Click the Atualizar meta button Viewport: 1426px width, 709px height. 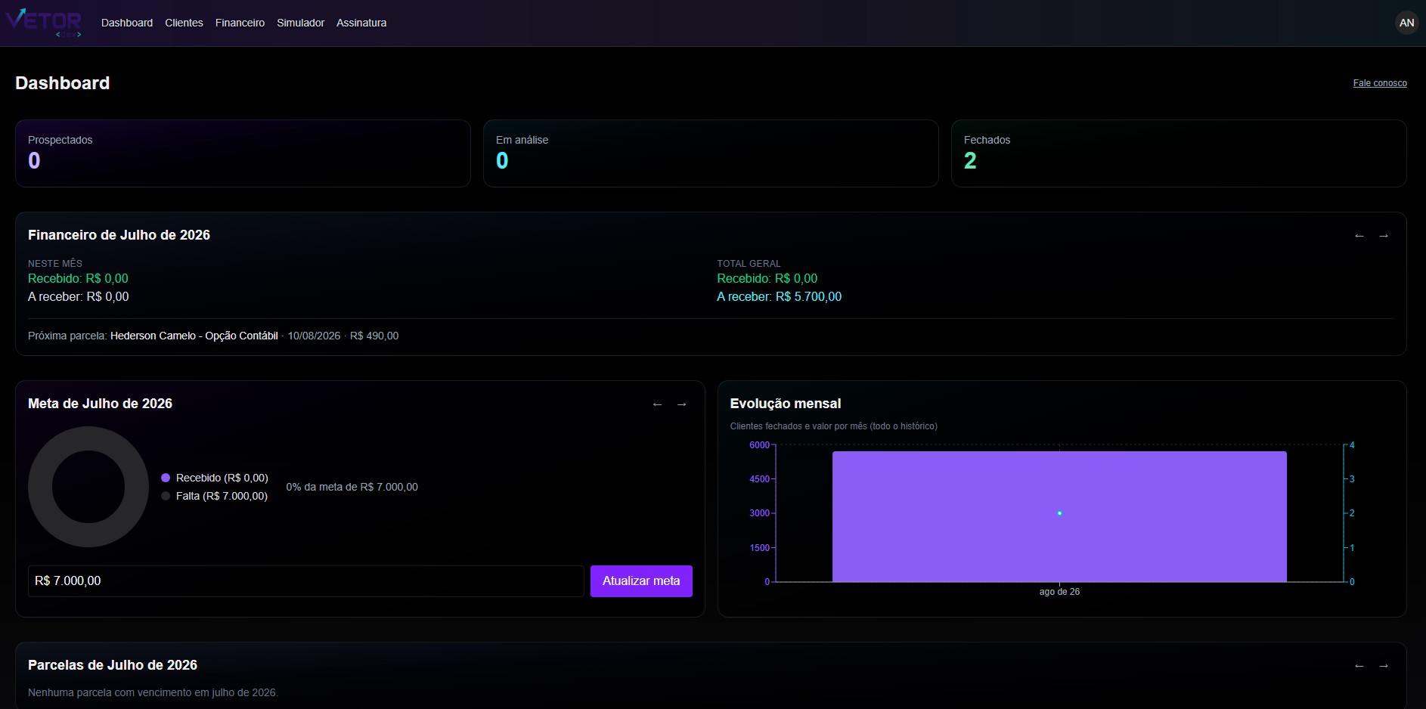point(641,581)
